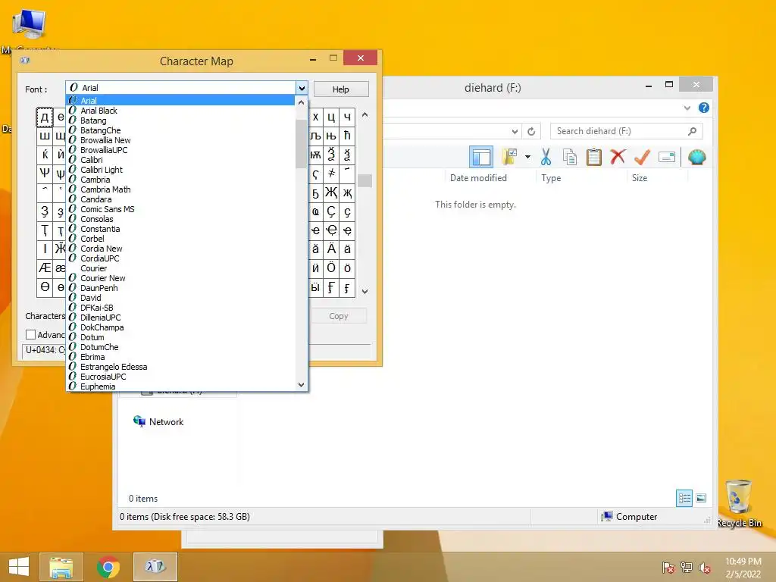This screenshot has height=582, width=776.
Task: Select Browallia New font entry
Action: point(180,140)
